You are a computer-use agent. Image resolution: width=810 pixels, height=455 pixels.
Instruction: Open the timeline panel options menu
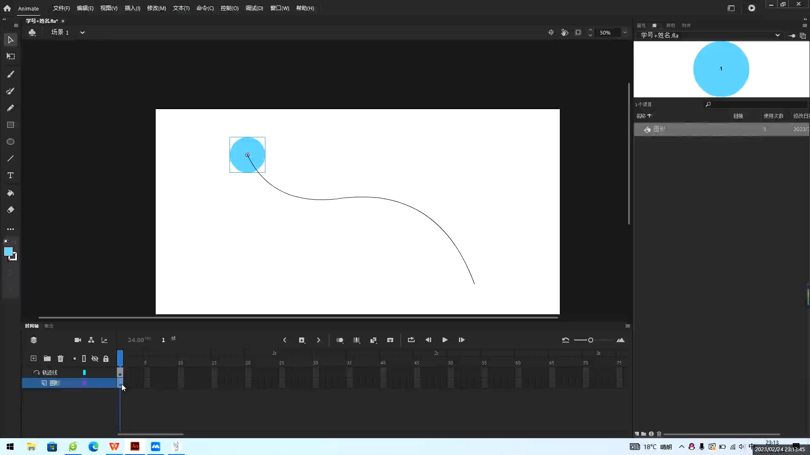[x=627, y=326]
